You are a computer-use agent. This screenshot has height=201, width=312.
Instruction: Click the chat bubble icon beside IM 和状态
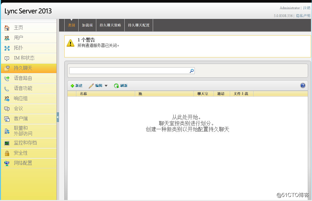7,58
